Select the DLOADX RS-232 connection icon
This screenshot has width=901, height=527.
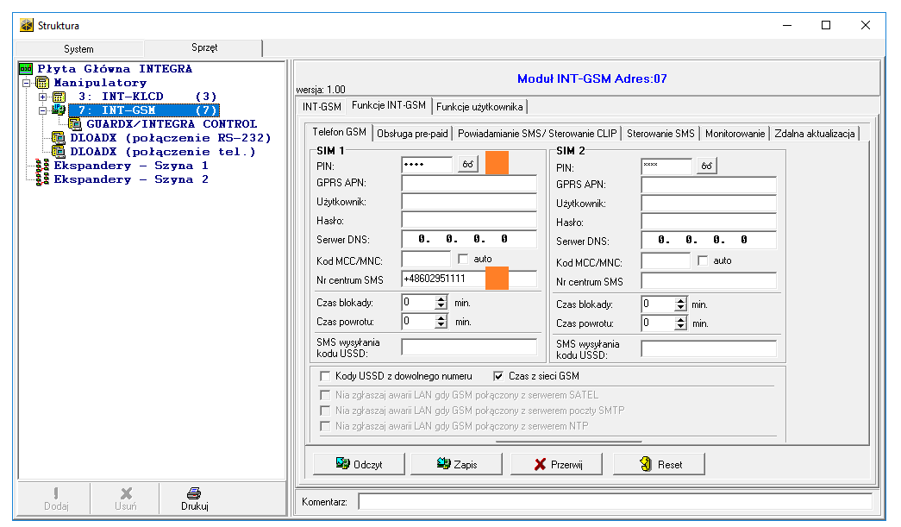pos(59,138)
